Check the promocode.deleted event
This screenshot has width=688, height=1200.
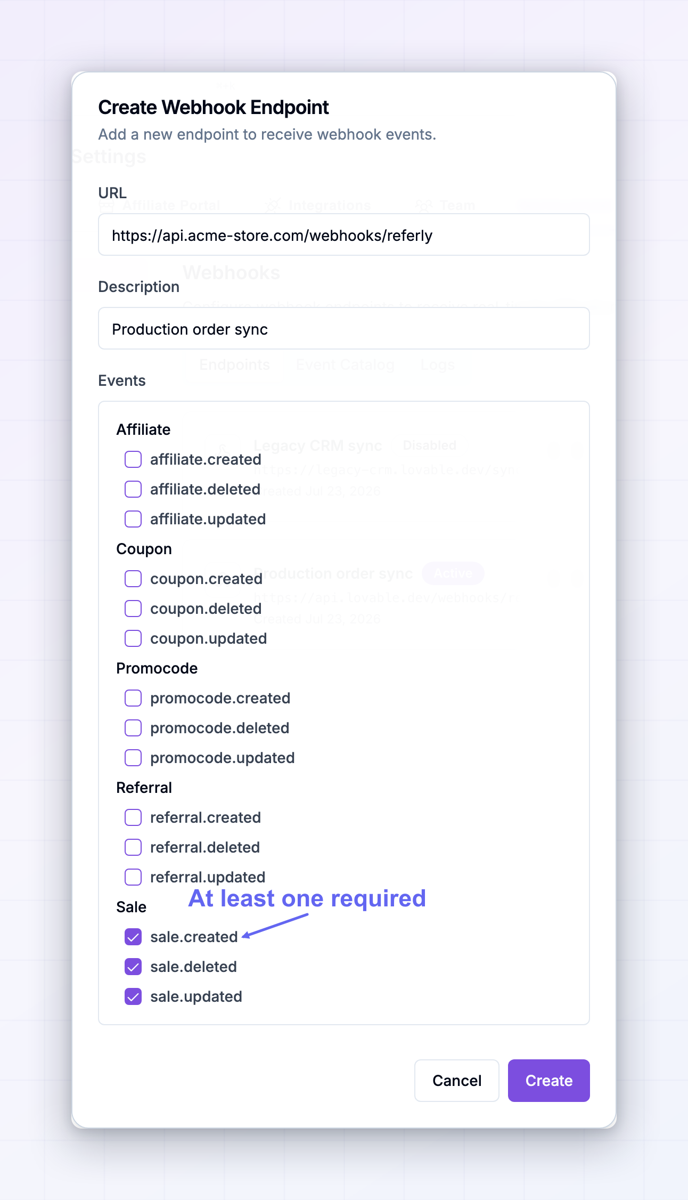(x=133, y=728)
